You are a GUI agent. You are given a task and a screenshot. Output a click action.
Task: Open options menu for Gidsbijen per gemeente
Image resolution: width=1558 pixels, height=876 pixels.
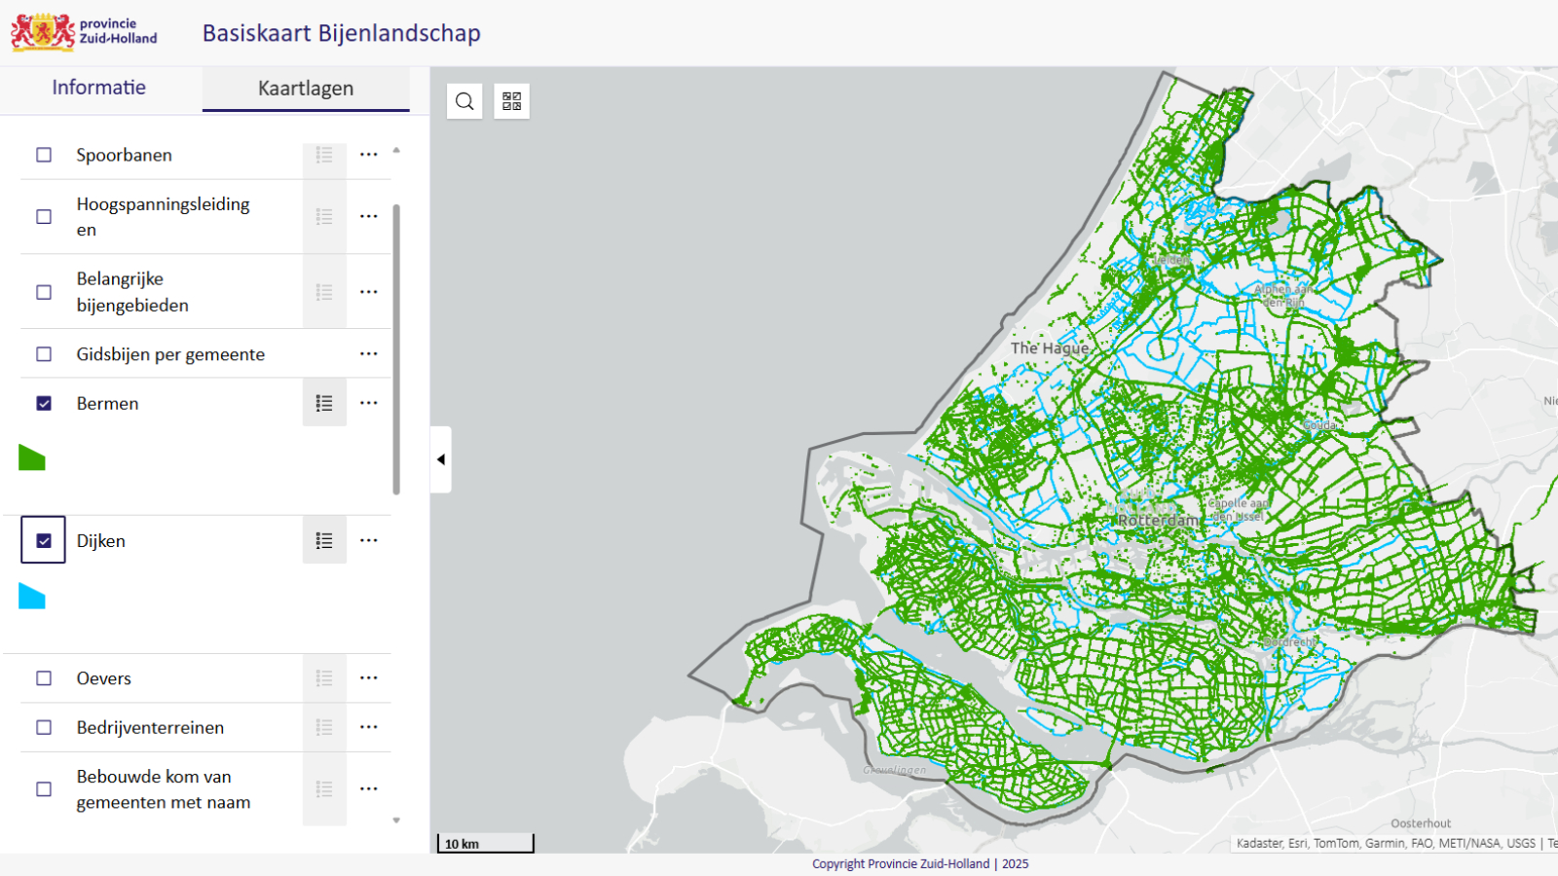[x=368, y=354]
